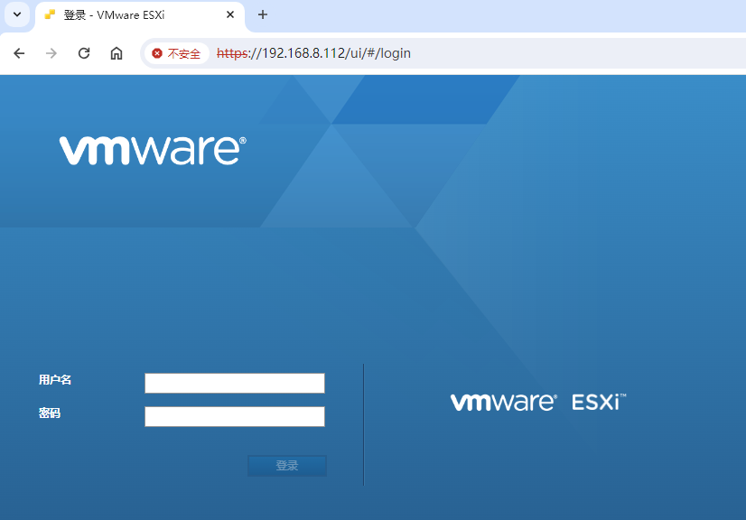Click the VMware ESXi favicon in tab
The height and width of the screenshot is (520, 746).
tap(50, 14)
